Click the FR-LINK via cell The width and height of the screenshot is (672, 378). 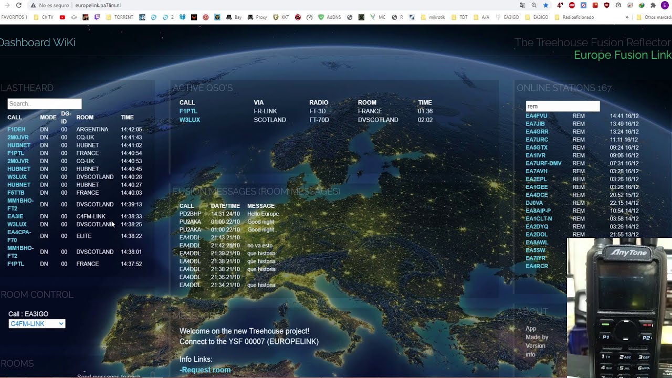265,111
